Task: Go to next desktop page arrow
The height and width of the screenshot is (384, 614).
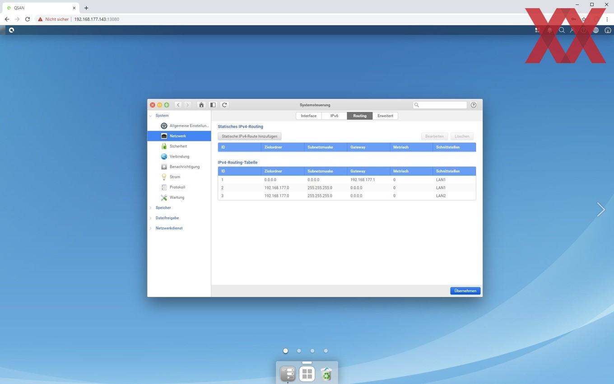Action: [x=600, y=209]
